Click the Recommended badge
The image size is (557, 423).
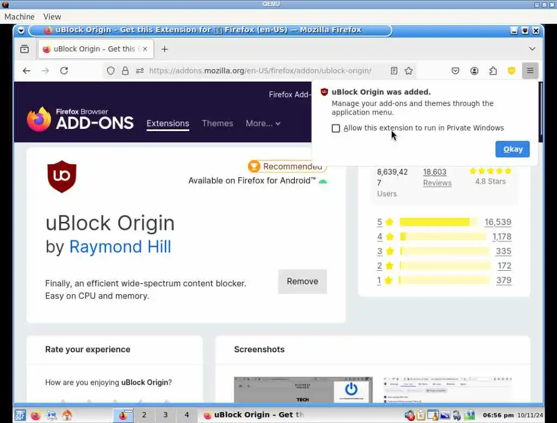(x=287, y=166)
